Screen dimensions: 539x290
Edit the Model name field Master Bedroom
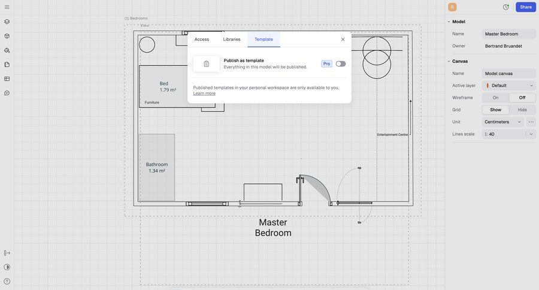(508, 34)
